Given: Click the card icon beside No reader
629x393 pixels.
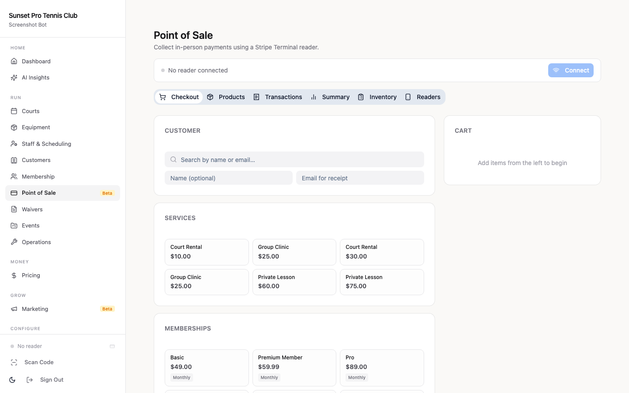Looking at the screenshot, I should click(x=112, y=346).
